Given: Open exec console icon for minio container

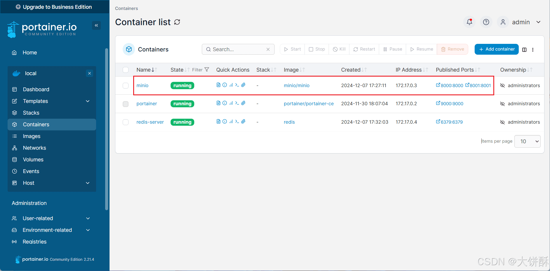Looking at the screenshot, I should [x=237, y=85].
